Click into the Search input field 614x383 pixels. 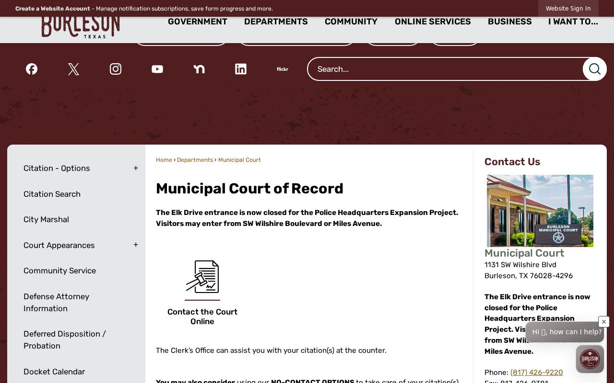[x=445, y=69]
